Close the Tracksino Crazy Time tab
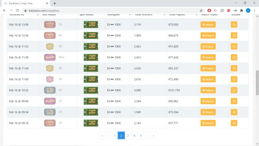The width and height of the screenshot is (259, 146). coord(47,3)
